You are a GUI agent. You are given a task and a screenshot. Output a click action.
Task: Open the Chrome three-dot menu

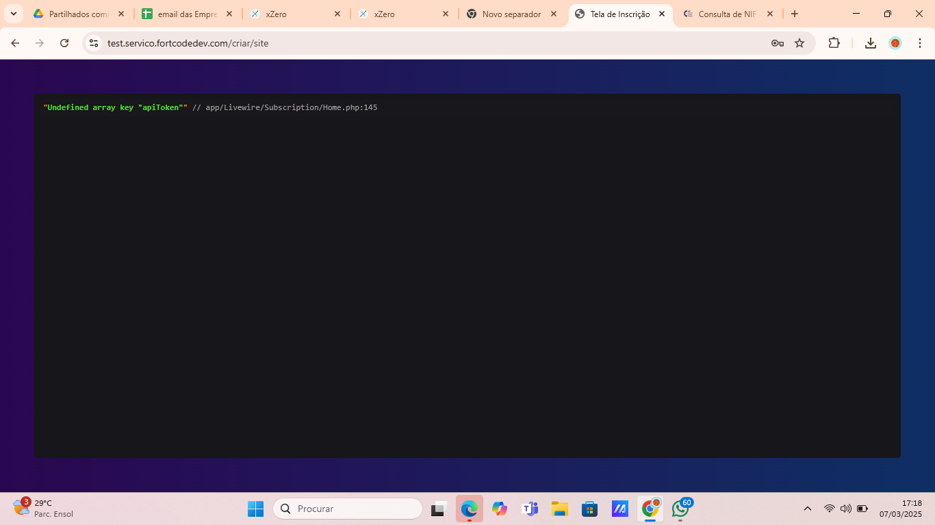[920, 43]
